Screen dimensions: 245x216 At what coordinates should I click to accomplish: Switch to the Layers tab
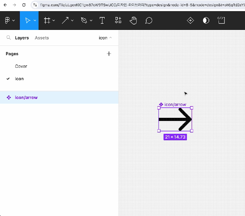tap(22, 38)
